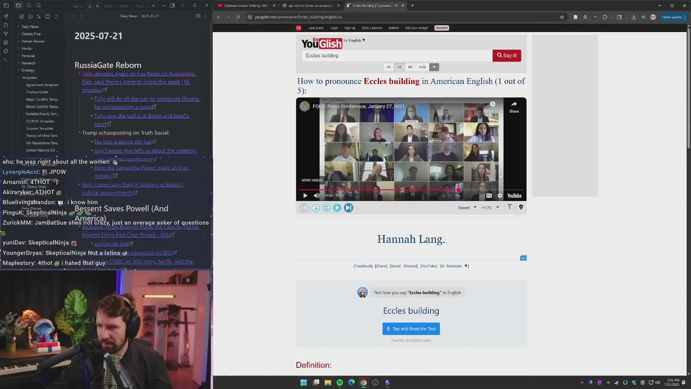
Task: Open No one is above the law link
Action: [x=123, y=142]
